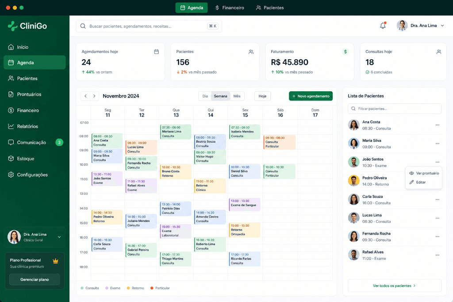Expand Dra. Ana Lima header dropdown

442,25
